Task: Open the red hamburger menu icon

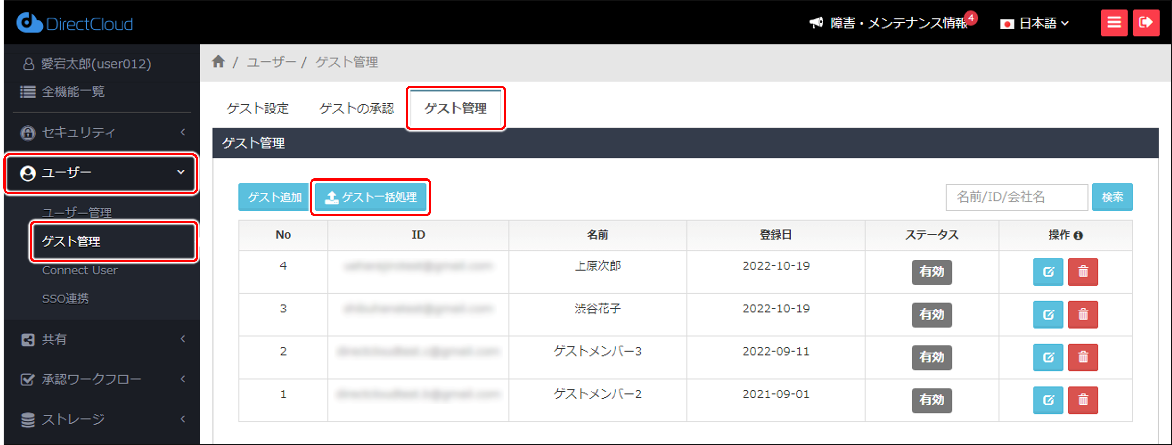Action: tap(1114, 22)
